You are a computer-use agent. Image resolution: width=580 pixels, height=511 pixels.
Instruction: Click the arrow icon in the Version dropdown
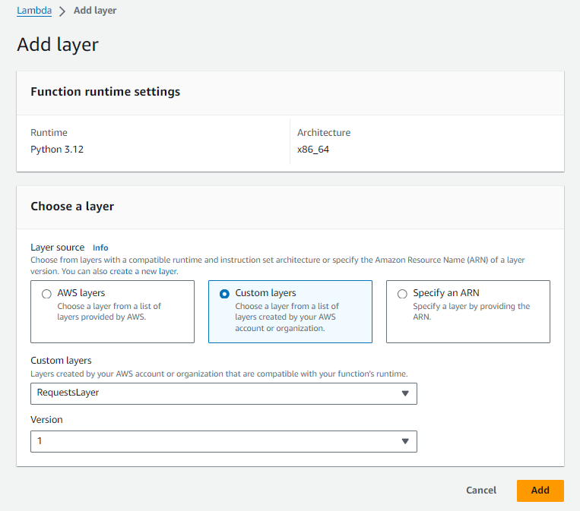point(405,441)
